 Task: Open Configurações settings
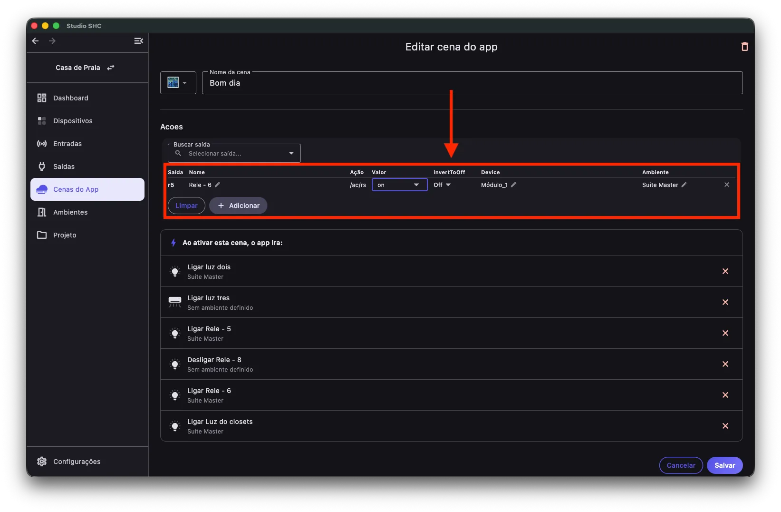87,462
